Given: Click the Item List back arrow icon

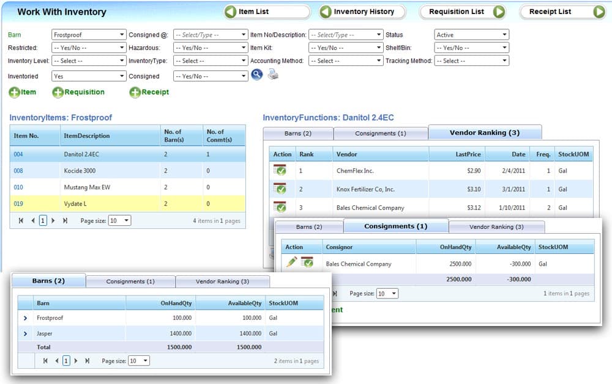Looking at the screenshot, I should click(231, 12).
